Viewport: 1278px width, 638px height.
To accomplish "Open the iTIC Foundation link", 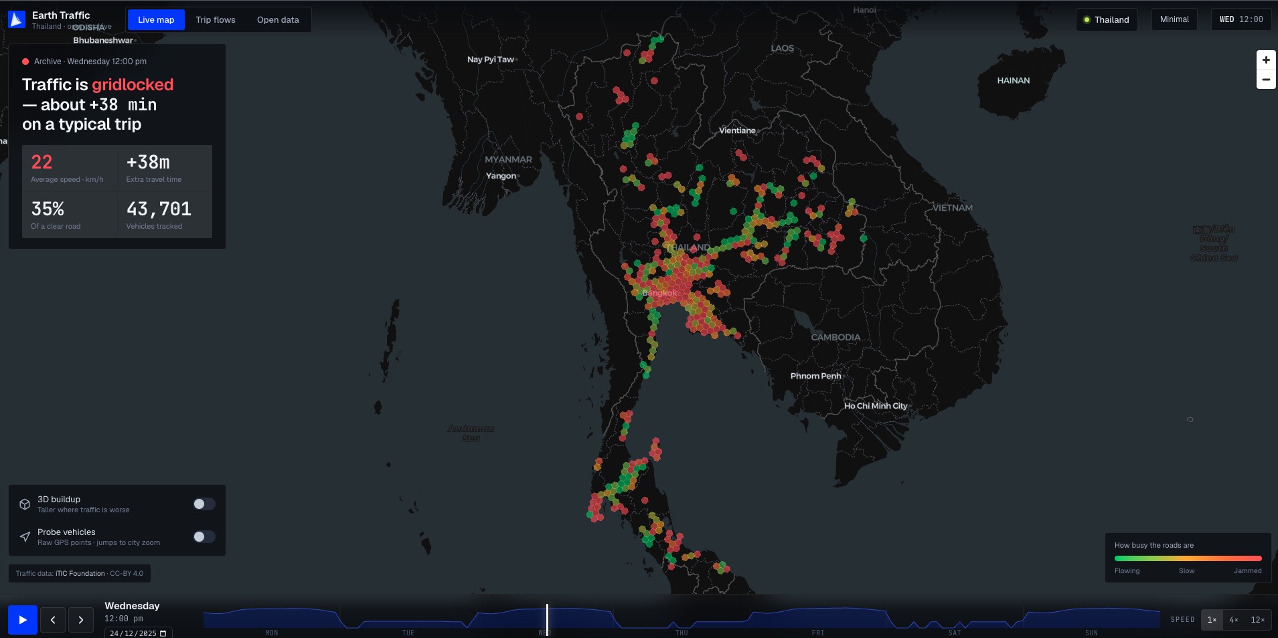I will pos(80,574).
